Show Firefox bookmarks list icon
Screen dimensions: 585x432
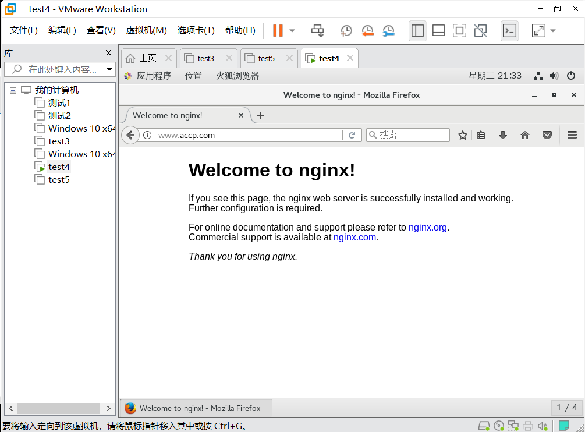tap(481, 135)
